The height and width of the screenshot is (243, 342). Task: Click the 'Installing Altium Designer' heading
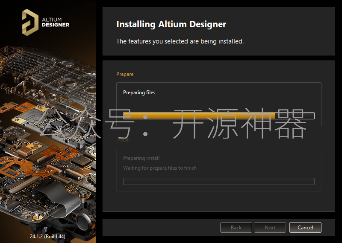tap(171, 24)
